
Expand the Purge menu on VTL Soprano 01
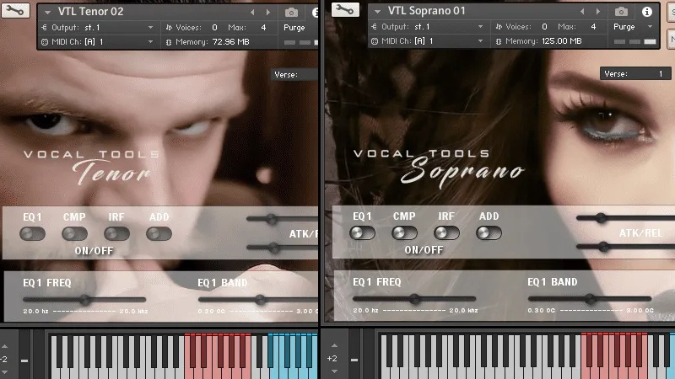coord(651,27)
